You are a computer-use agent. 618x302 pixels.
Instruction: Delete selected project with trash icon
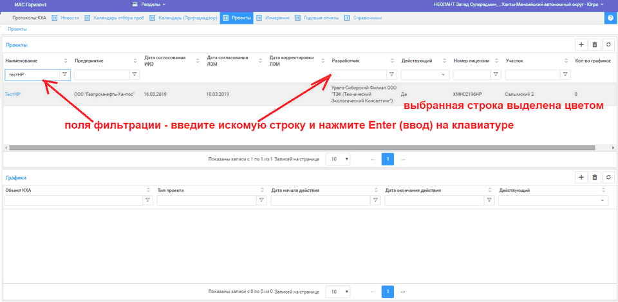pos(595,45)
